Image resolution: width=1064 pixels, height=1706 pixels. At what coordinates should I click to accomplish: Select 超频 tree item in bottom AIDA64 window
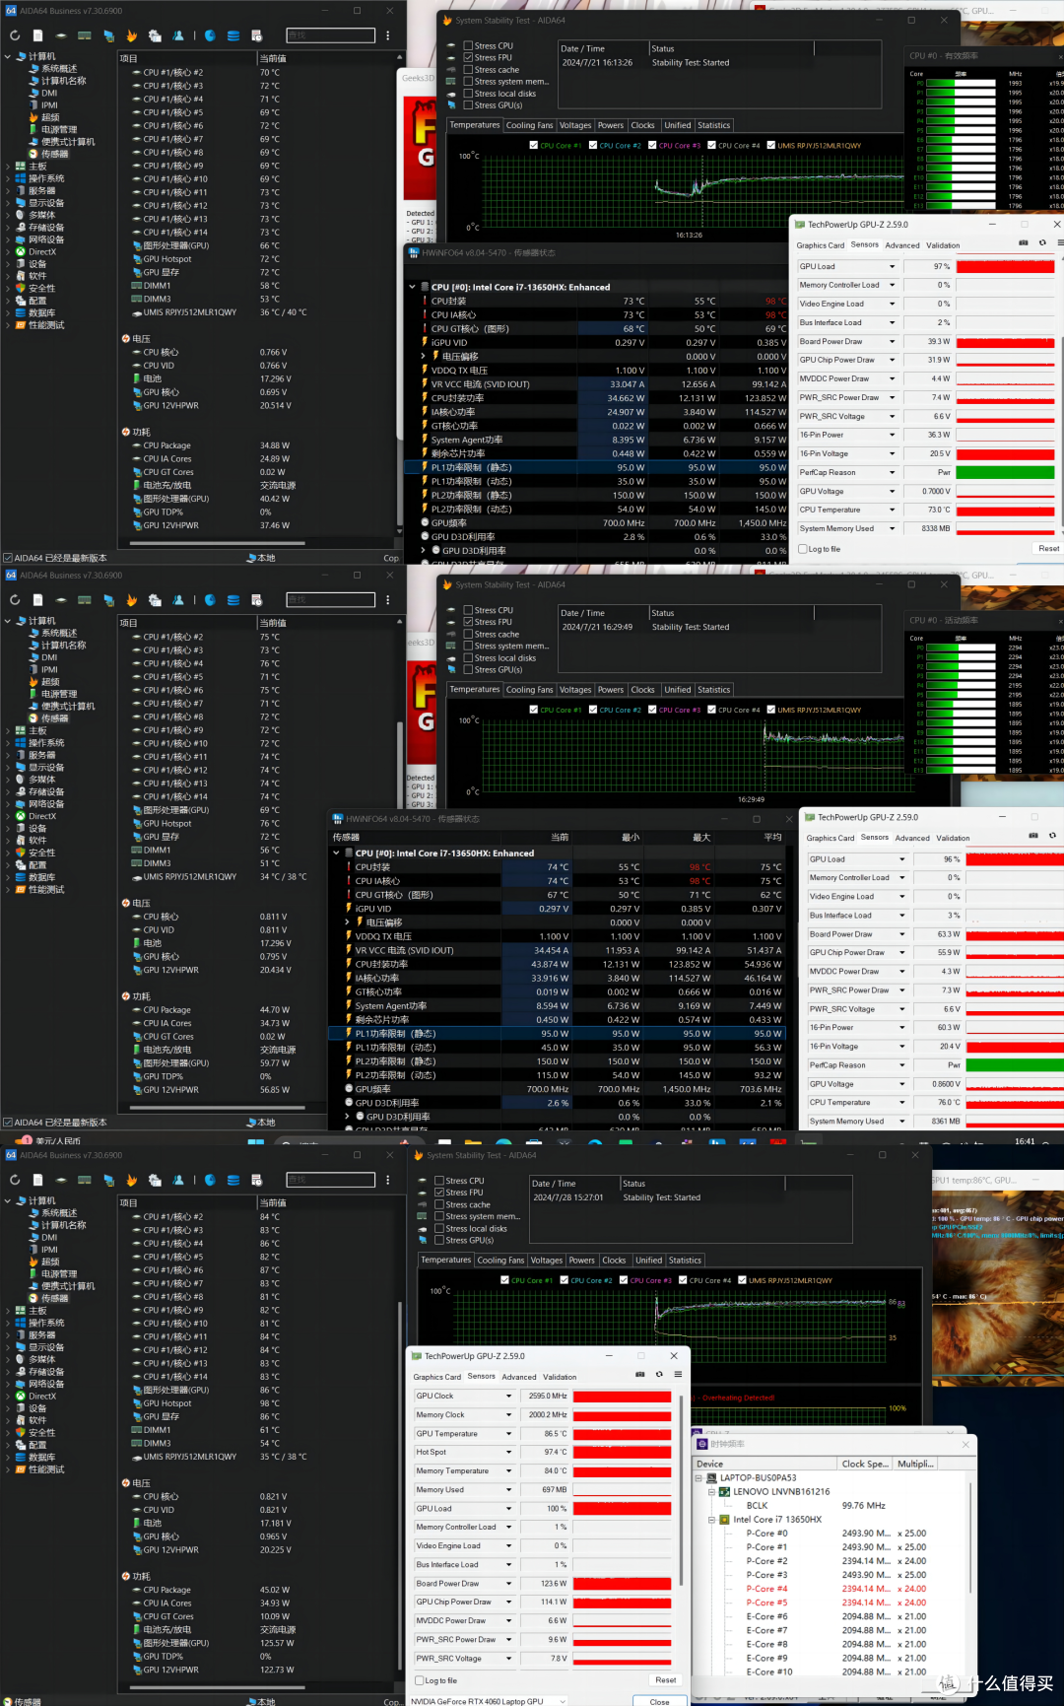[x=50, y=1262]
